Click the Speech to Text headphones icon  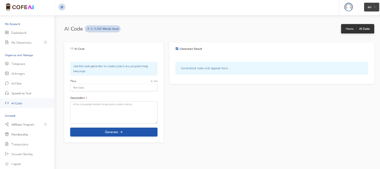click(7, 93)
